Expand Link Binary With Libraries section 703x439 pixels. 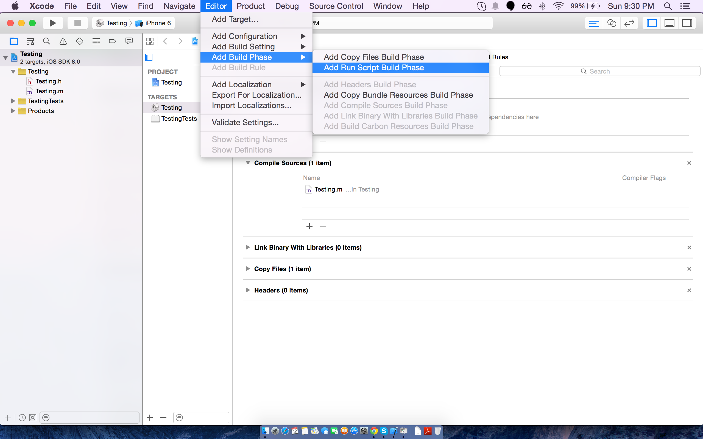(248, 247)
